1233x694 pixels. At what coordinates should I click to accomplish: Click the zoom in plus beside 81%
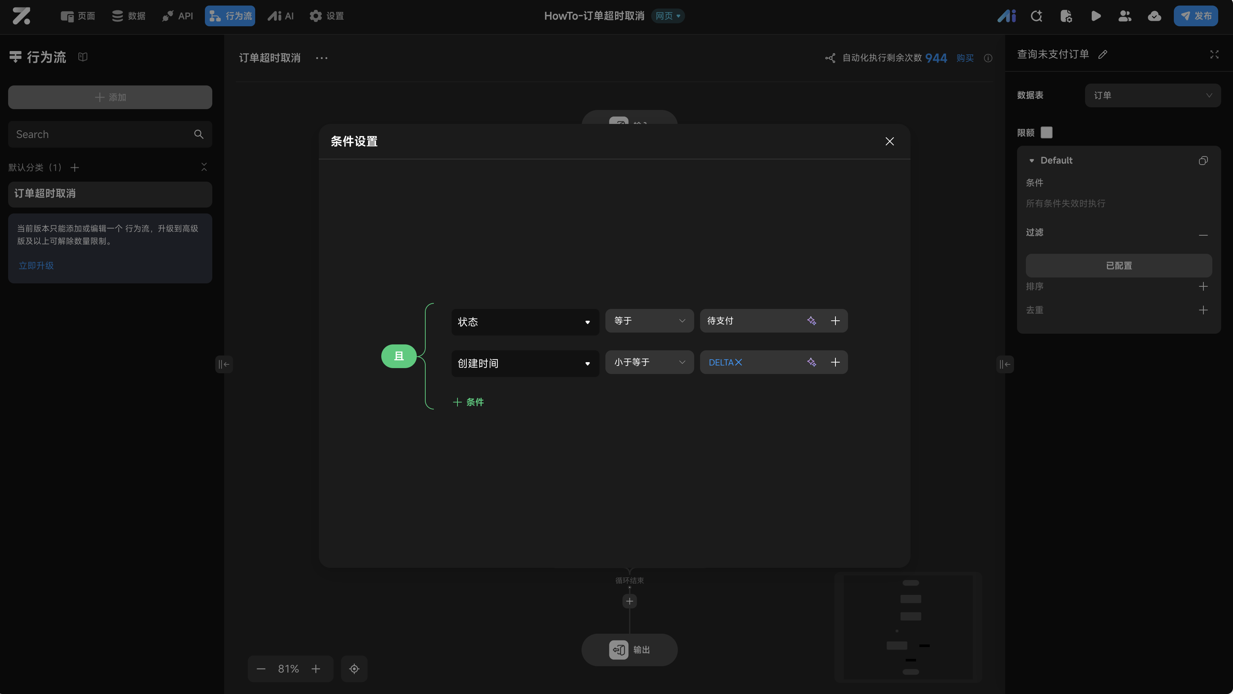tap(316, 668)
